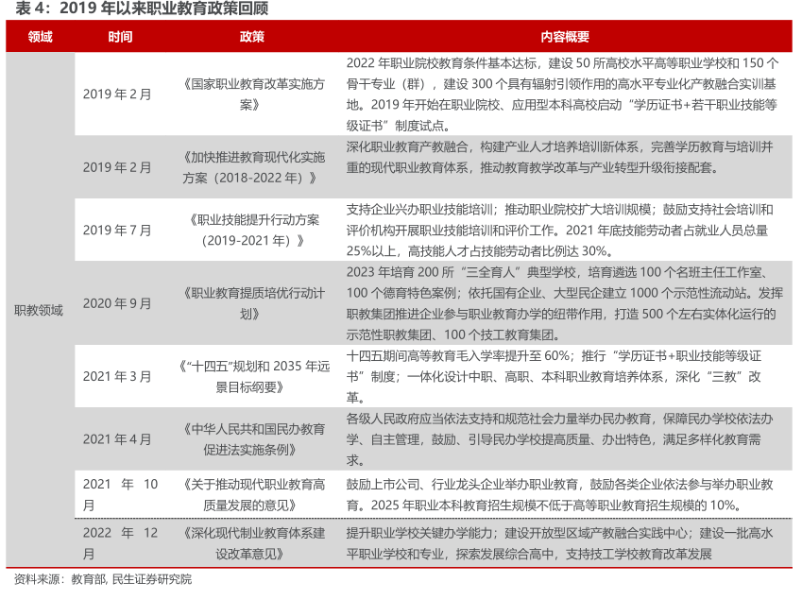The width and height of the screenshot is (802, 600).
Task: Select the policy 《职业教育提质培优行动计划》
Action: point(251,303)
